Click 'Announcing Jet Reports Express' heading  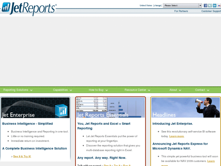click(180, 146)
